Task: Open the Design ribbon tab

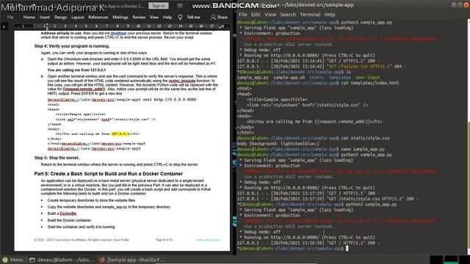Action: (x=60, y=18)
